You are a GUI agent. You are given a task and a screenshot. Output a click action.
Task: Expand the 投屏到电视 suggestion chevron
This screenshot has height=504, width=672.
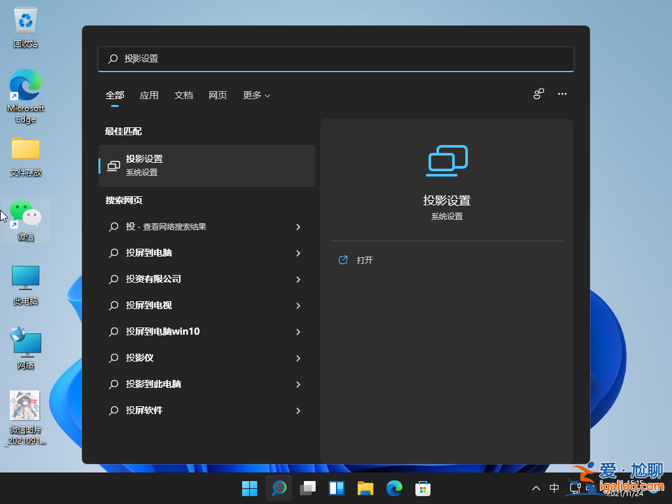point(299,306)
